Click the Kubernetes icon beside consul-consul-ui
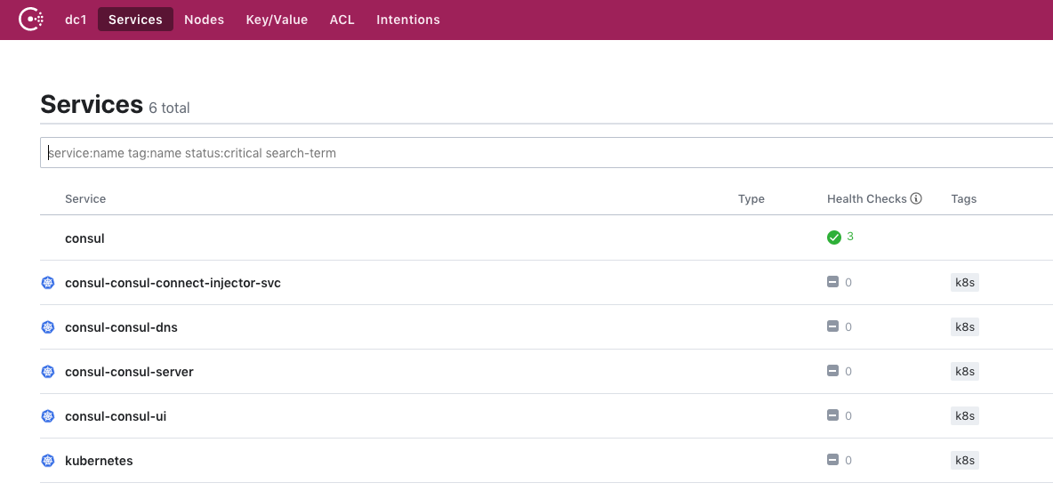Image resolution: width=1053 pixels, height=499 pixels. tap(48, 416)
